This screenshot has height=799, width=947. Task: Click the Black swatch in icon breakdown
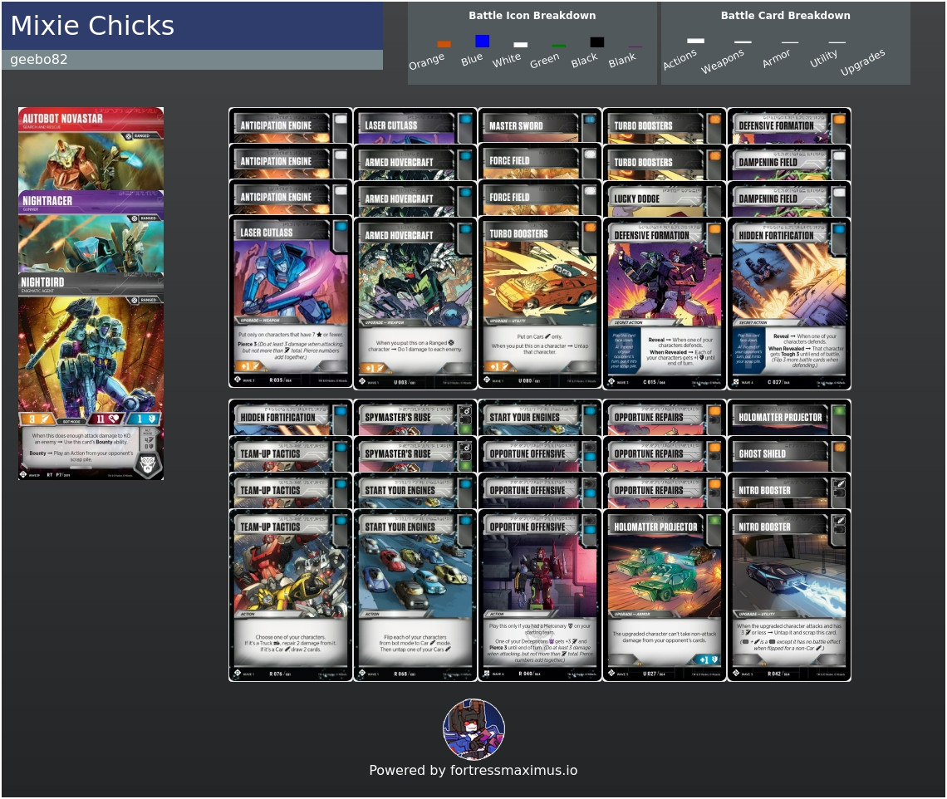[596, 42]
